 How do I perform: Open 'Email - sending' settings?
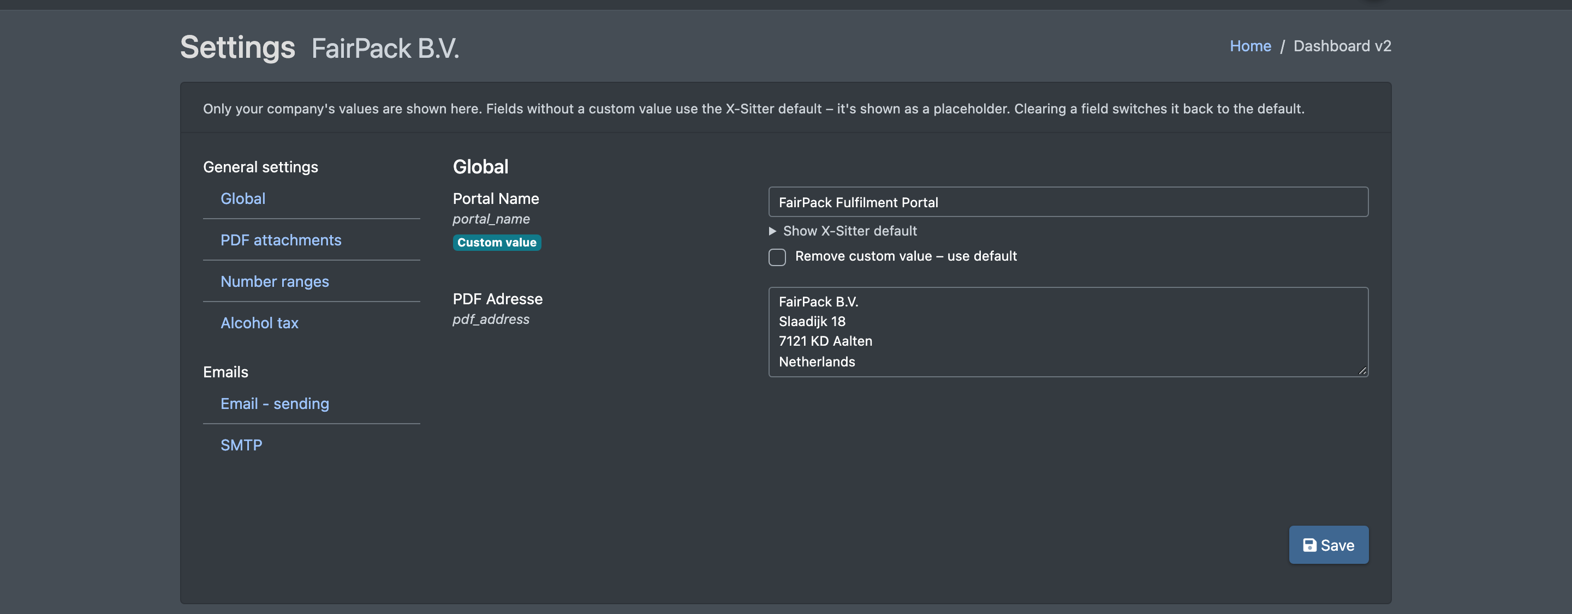pos(275,403)
